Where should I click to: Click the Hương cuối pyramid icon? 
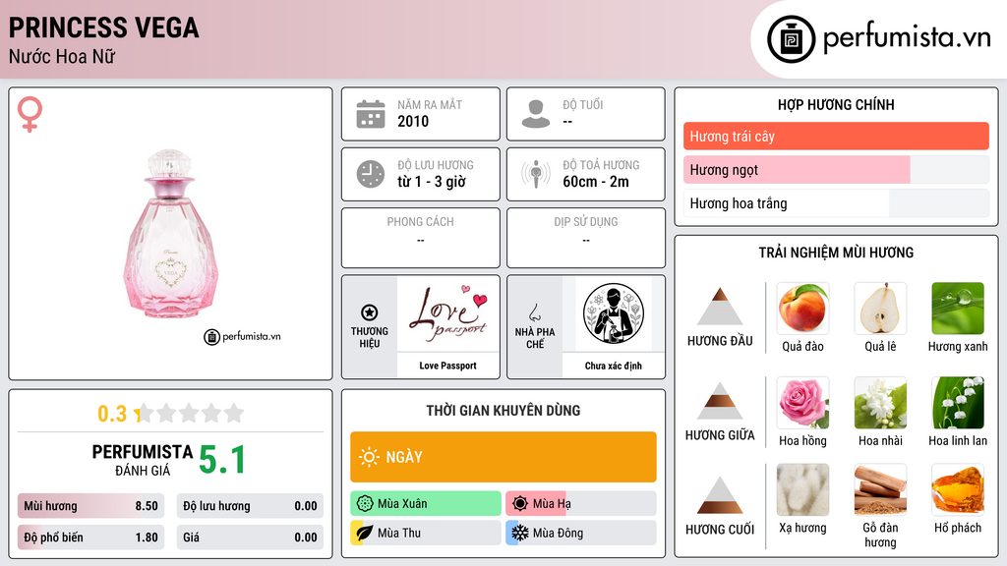point(719,495)
